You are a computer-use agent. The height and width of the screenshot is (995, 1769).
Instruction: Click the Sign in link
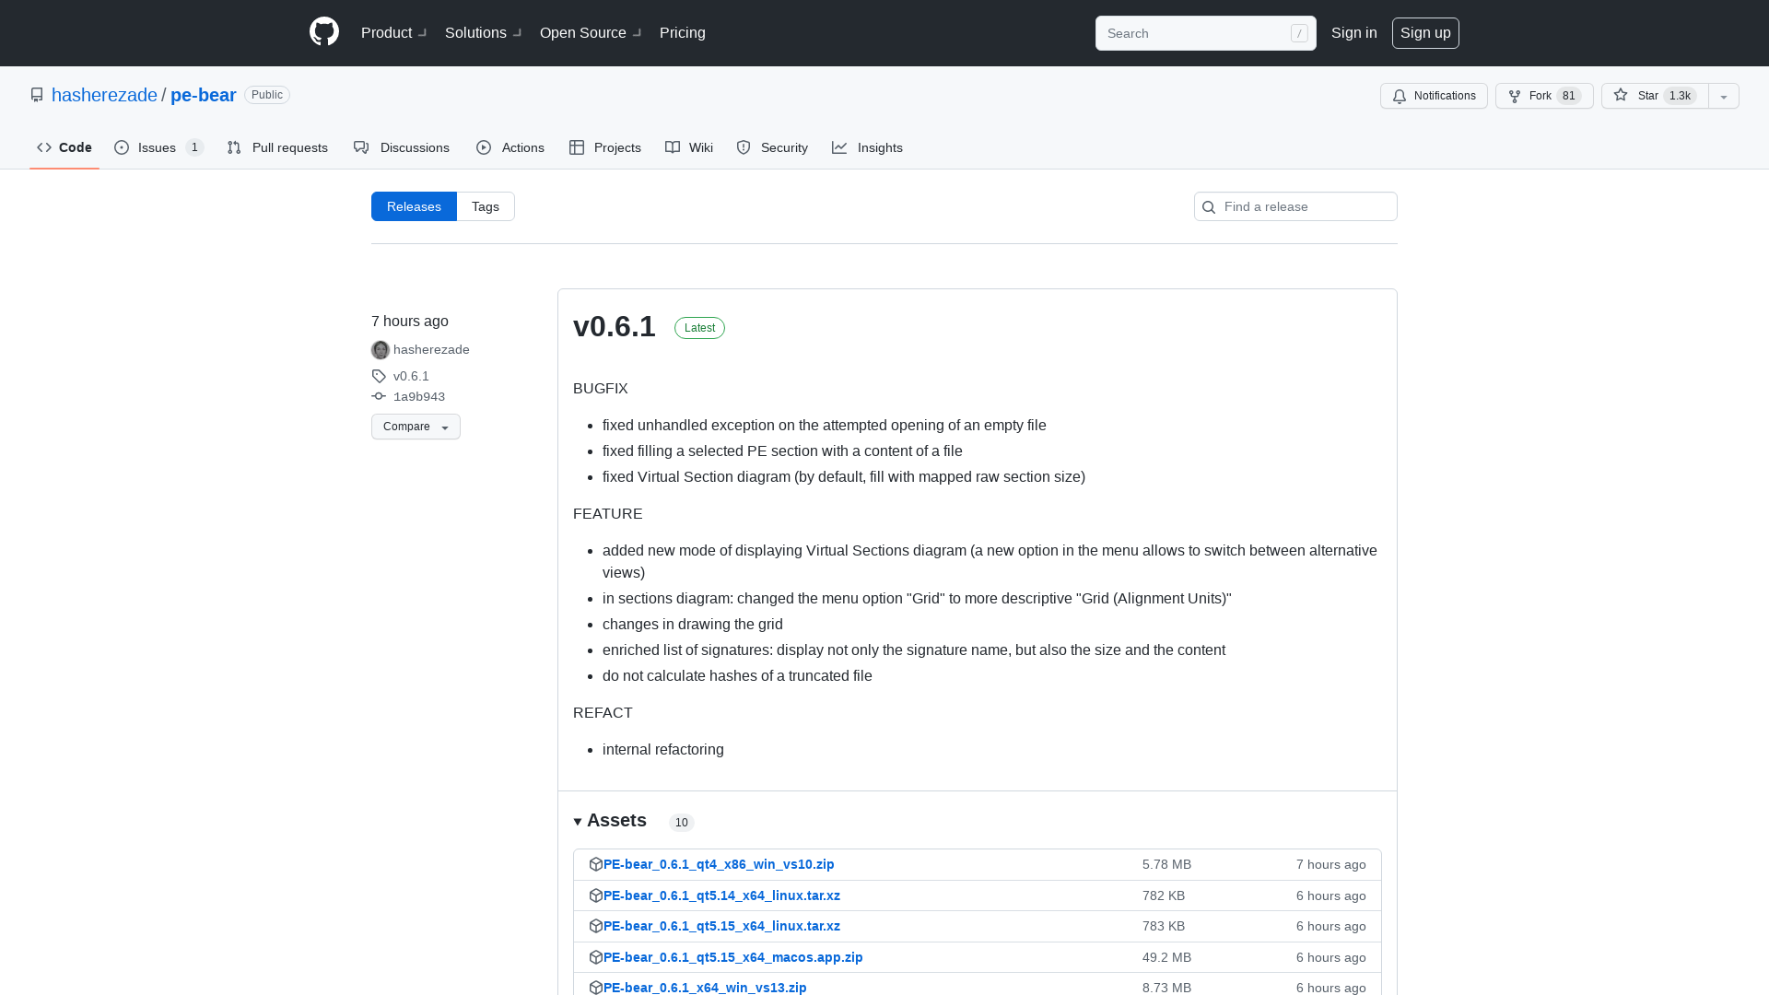[1354, 32]
